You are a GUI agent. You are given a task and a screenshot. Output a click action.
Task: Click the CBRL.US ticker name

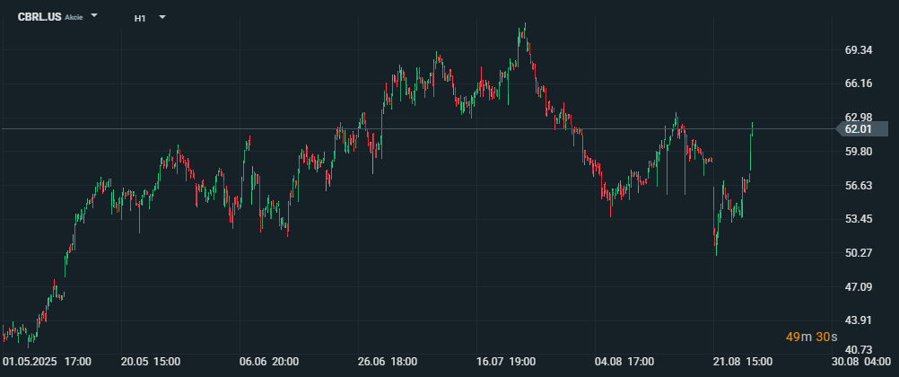[x=39, y=17]
